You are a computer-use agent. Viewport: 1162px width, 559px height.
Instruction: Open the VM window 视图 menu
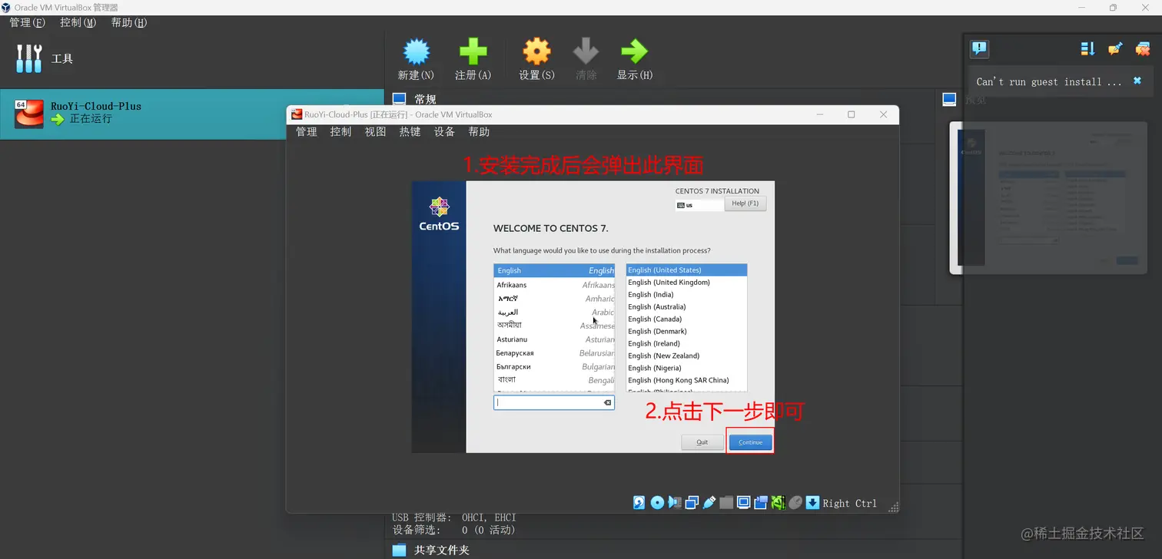coord(375,132)
